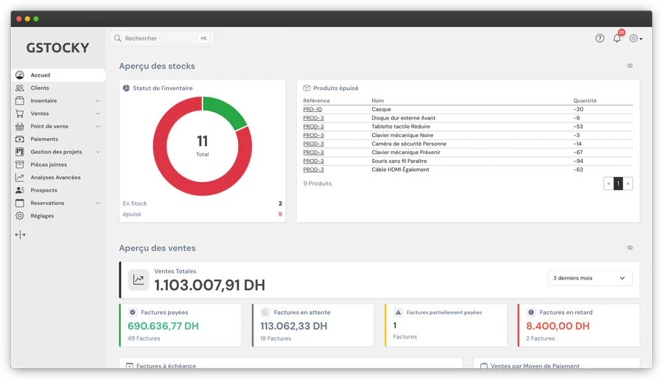Open the PRD-10 reference link
The width and height of the screenshot is (663, 379).
[x=312, y=109]
